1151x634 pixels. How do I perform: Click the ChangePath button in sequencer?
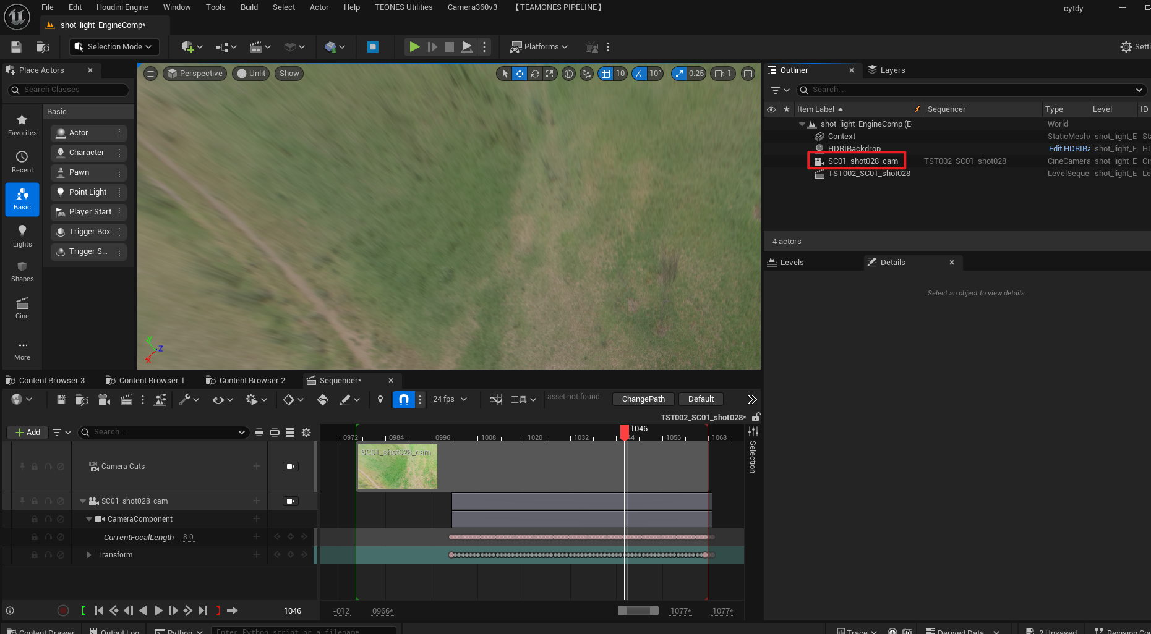[643, 399]
